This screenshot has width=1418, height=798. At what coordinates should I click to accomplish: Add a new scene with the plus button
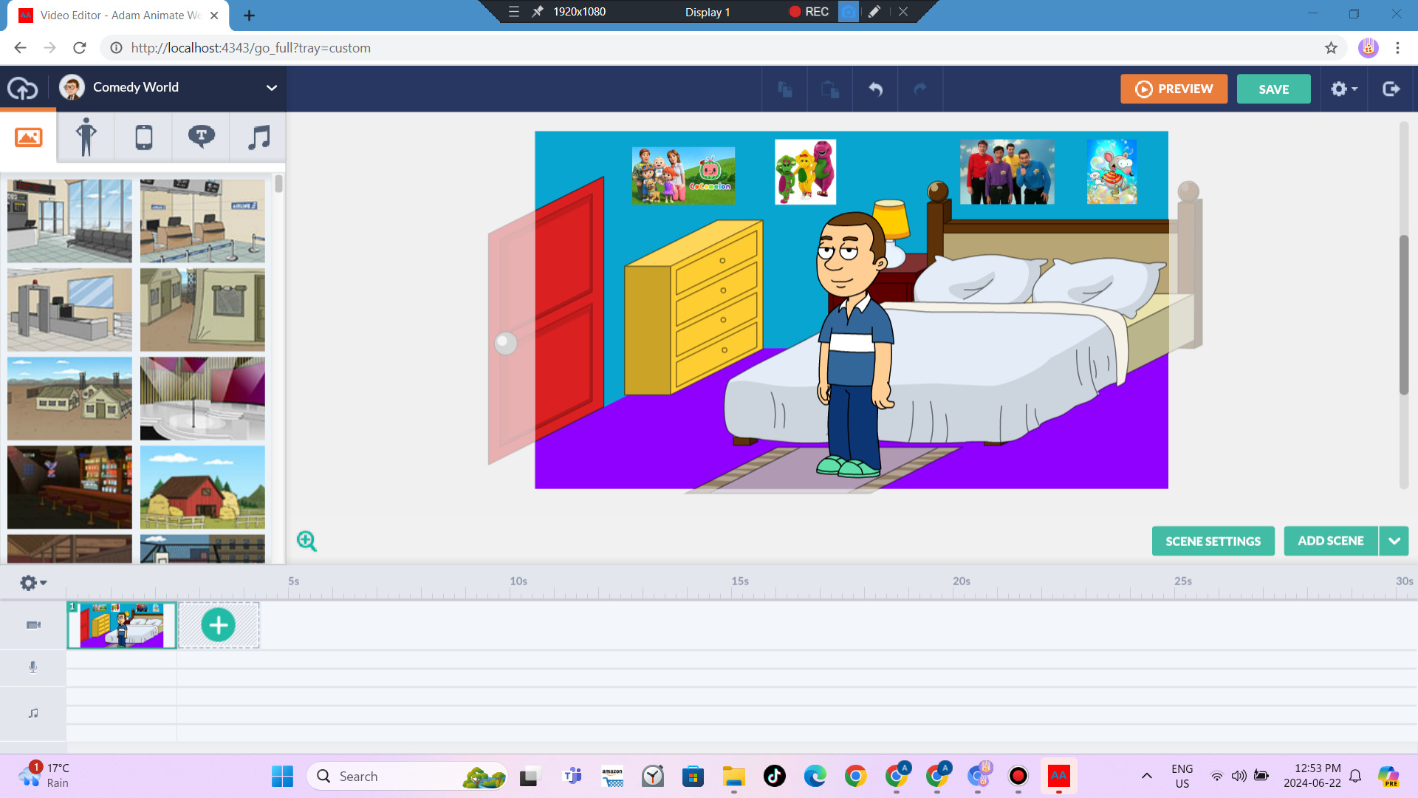[218, 625]
